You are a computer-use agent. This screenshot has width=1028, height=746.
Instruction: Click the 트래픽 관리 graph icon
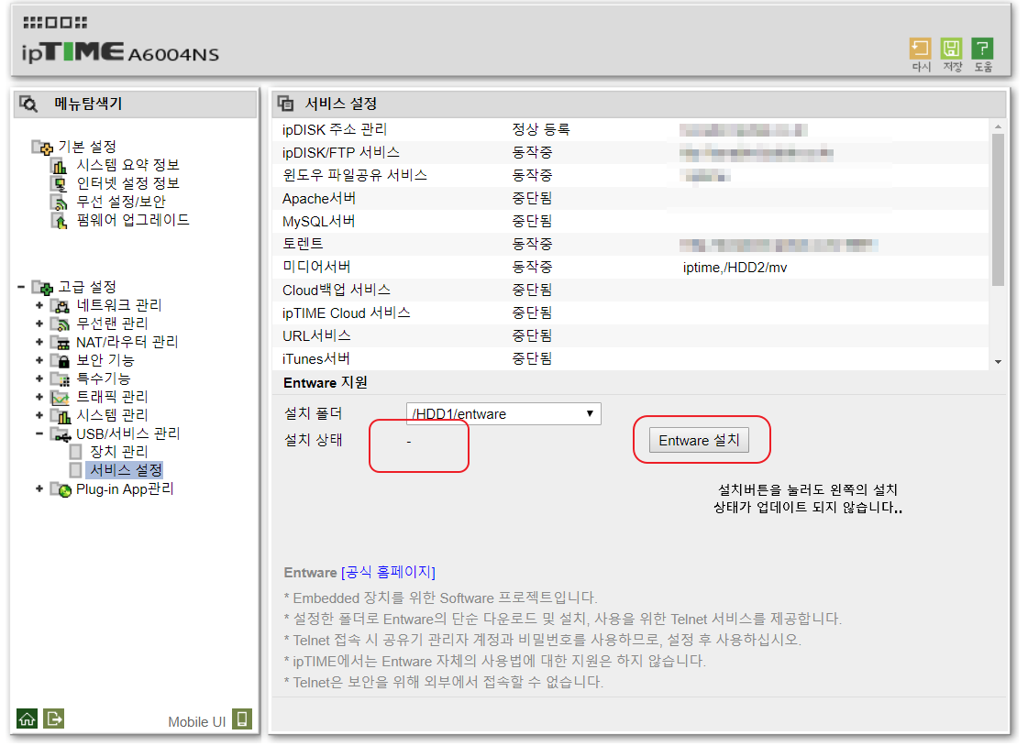point(61,398)
